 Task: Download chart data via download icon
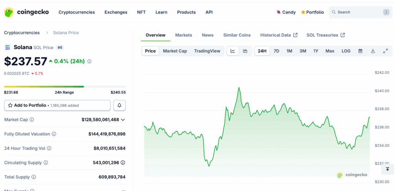373,51
